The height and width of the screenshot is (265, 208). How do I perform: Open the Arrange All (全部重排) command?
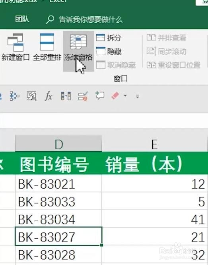(x=47, y=47)
